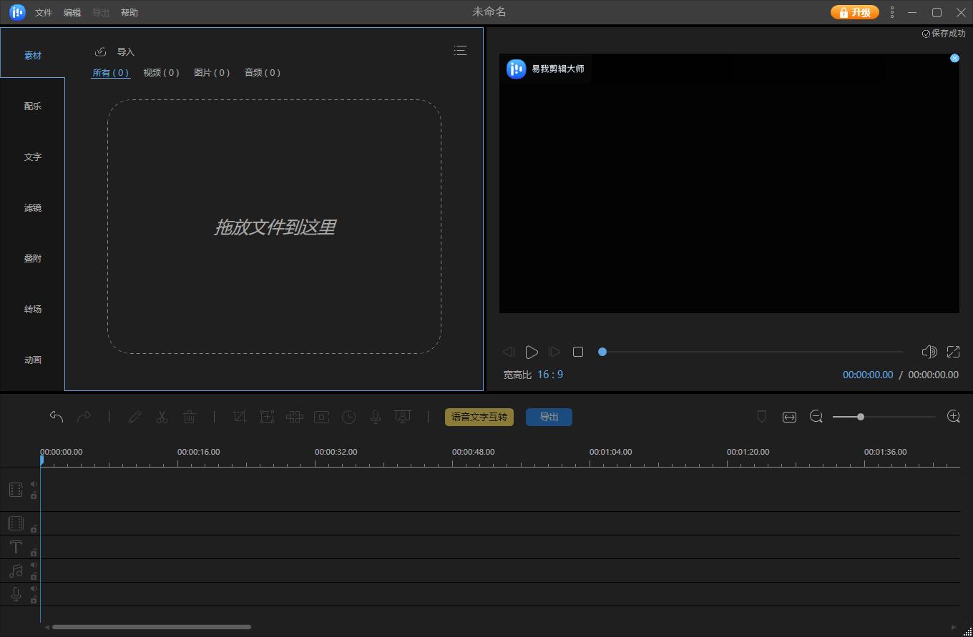Viewport: 973px width, 637px height.
Task: Click the trash icon to delete selection
Action: point(190,417)
